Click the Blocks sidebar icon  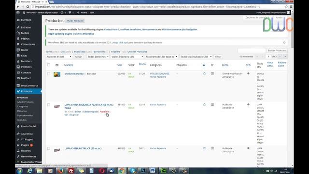pyautogui.click(x=18, y=50)
